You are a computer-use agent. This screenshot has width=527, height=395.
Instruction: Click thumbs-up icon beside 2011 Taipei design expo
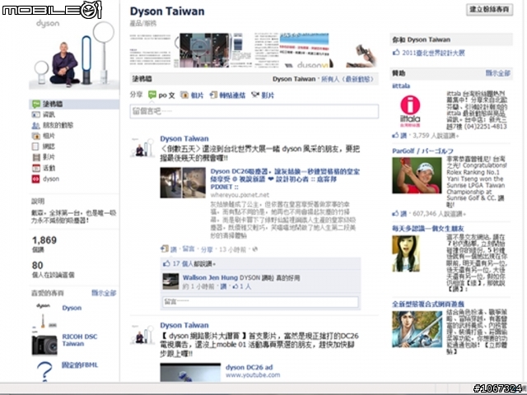[x=396, y=53]
